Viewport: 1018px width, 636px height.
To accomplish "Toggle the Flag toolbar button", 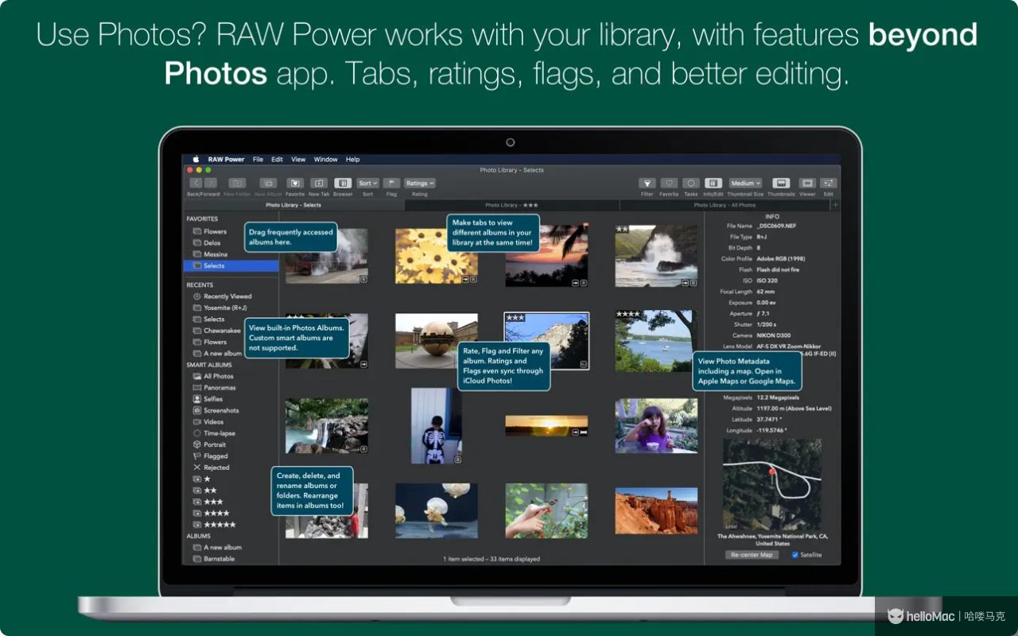I will click(x=391, y=183).
